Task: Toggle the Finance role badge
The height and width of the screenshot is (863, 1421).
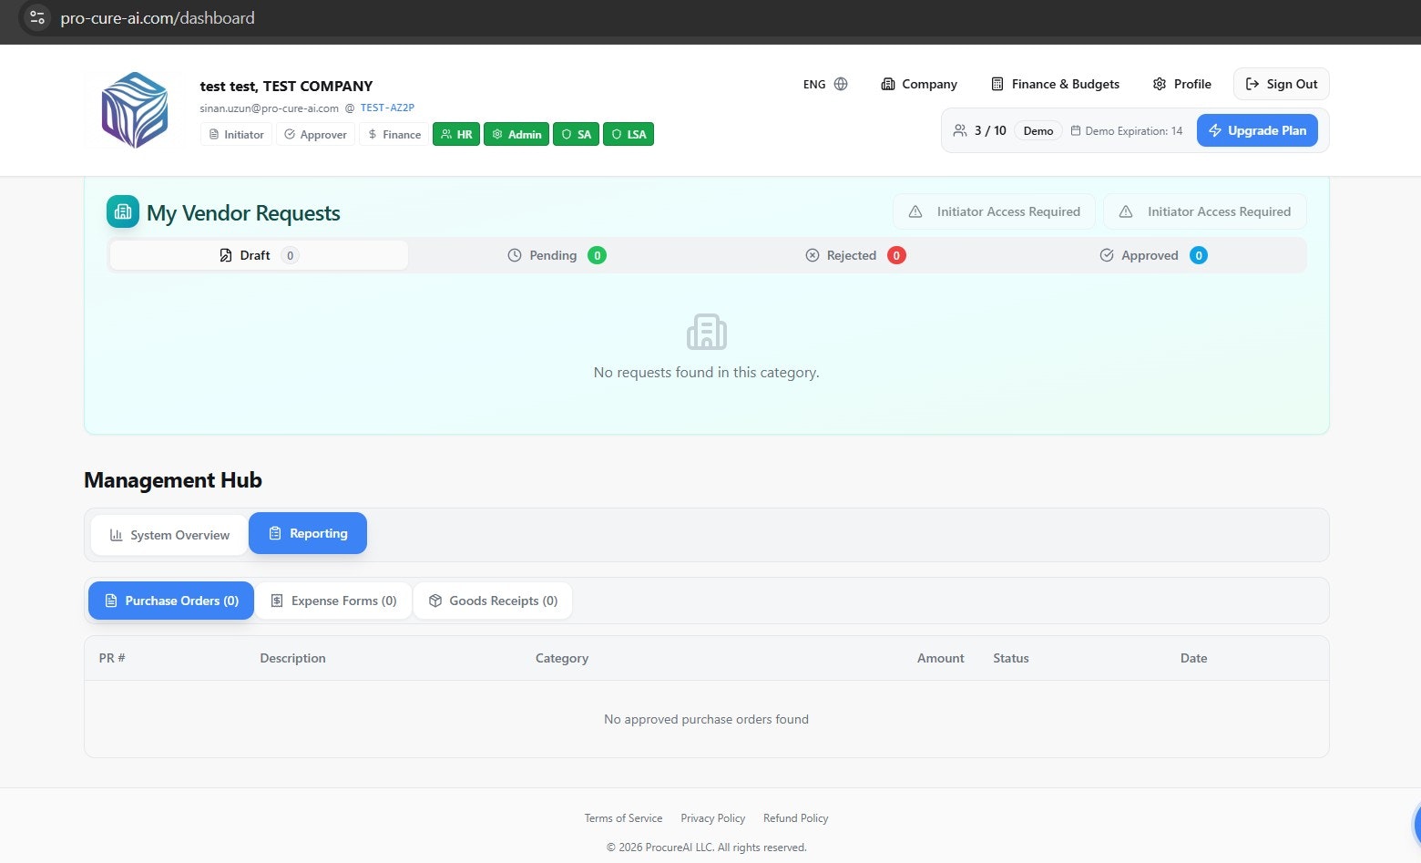Action: pos(394,134)
